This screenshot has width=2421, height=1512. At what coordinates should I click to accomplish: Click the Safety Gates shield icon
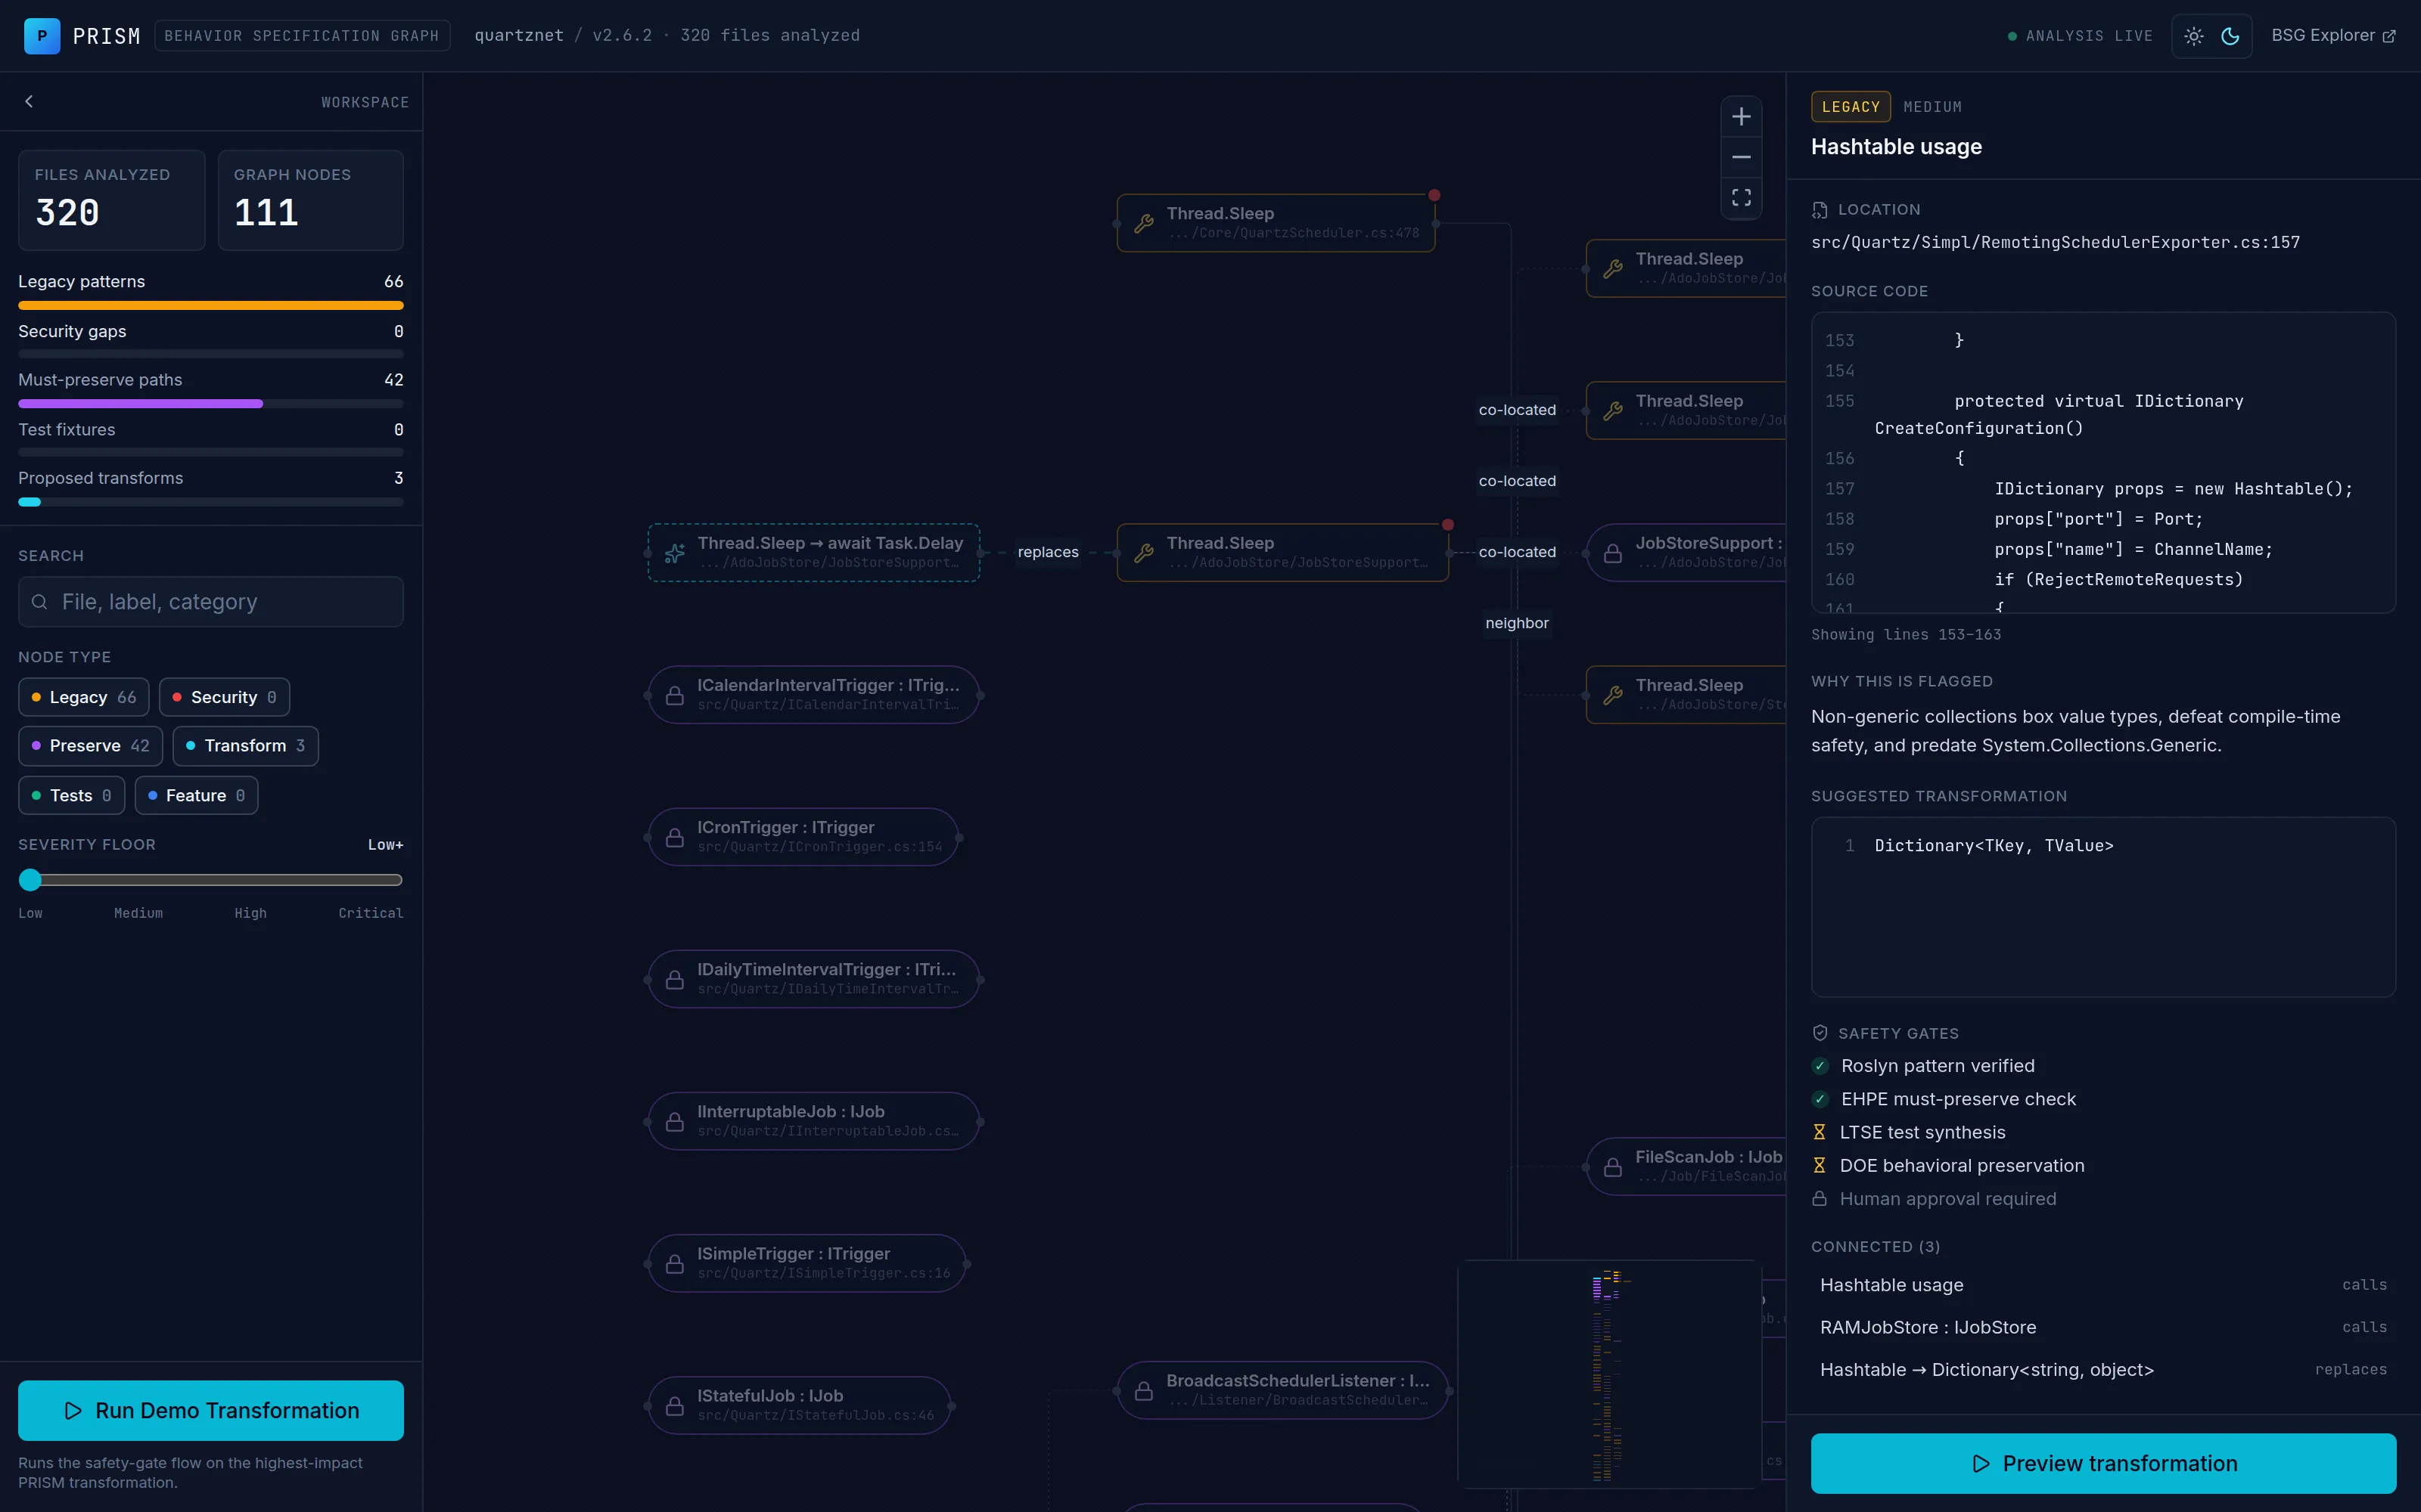pyautogui.click(x=1820, y=1033)
